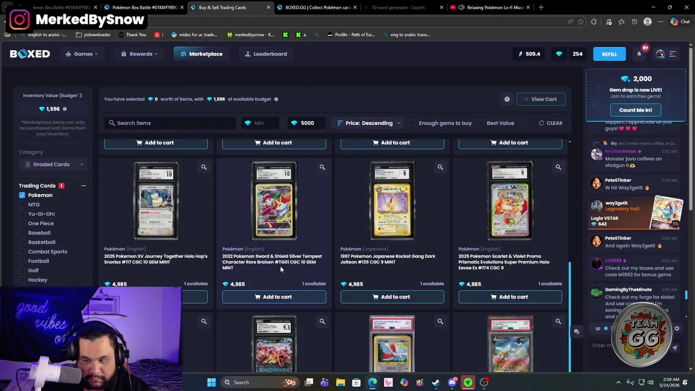The height and width of the screenshot is (391, 695).
Task: Open the Price: Descending sort dropdown
Action: coord(369,123)
